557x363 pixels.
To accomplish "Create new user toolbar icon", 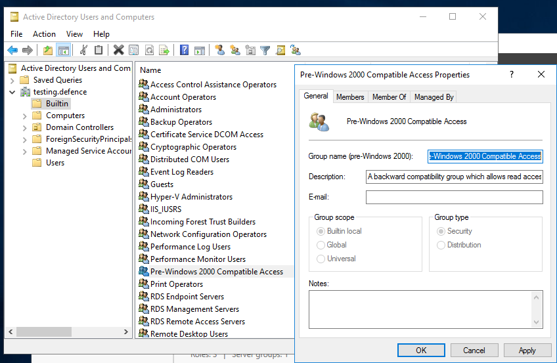I will [x=219, y=50].
